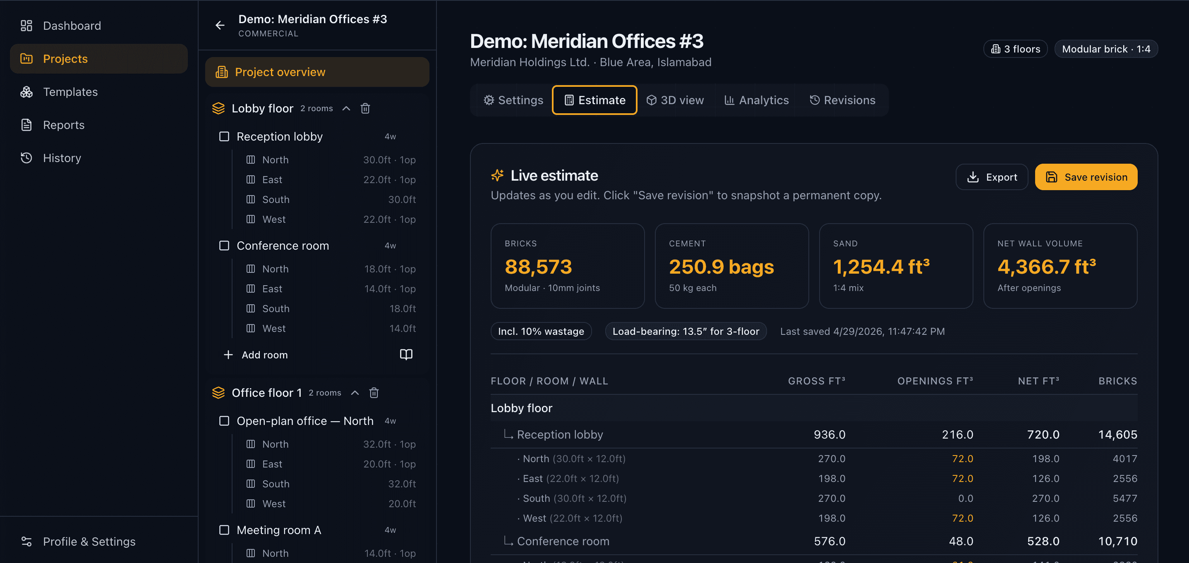
Task: Click the Projects folder icon in the sidebar
Action: (x=26, y=59)
